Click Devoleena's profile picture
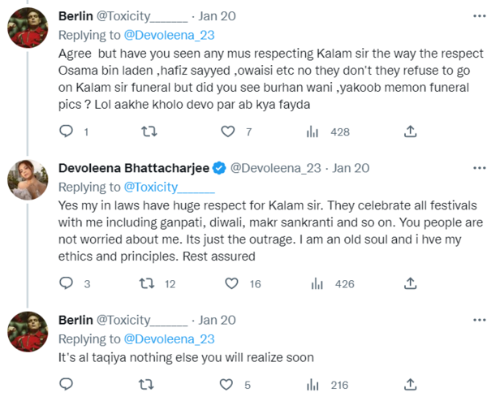Screen dimensions: 500x401 click(25, 176)
